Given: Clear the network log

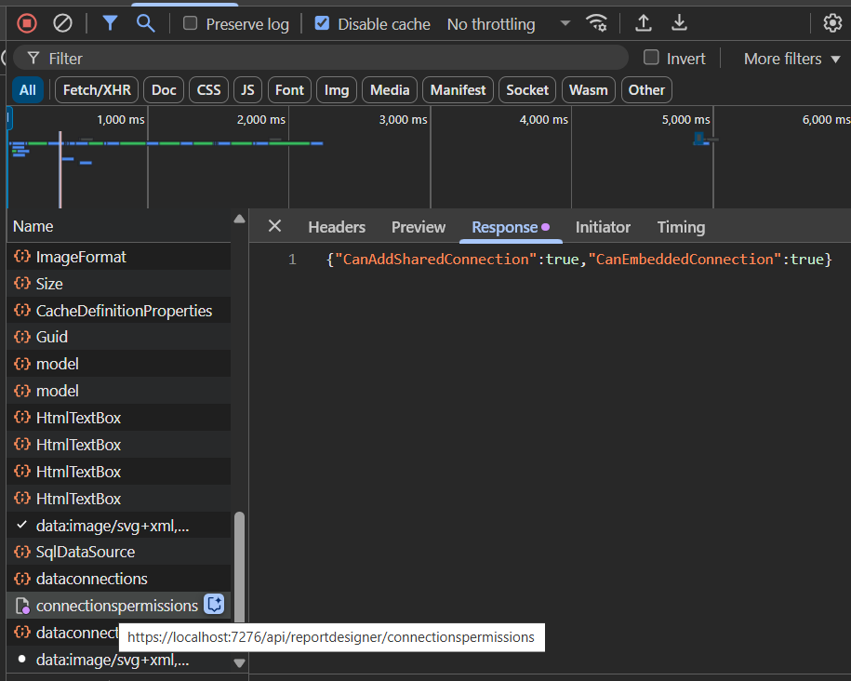Looking at the screenshot, I should tap(62, 23).
